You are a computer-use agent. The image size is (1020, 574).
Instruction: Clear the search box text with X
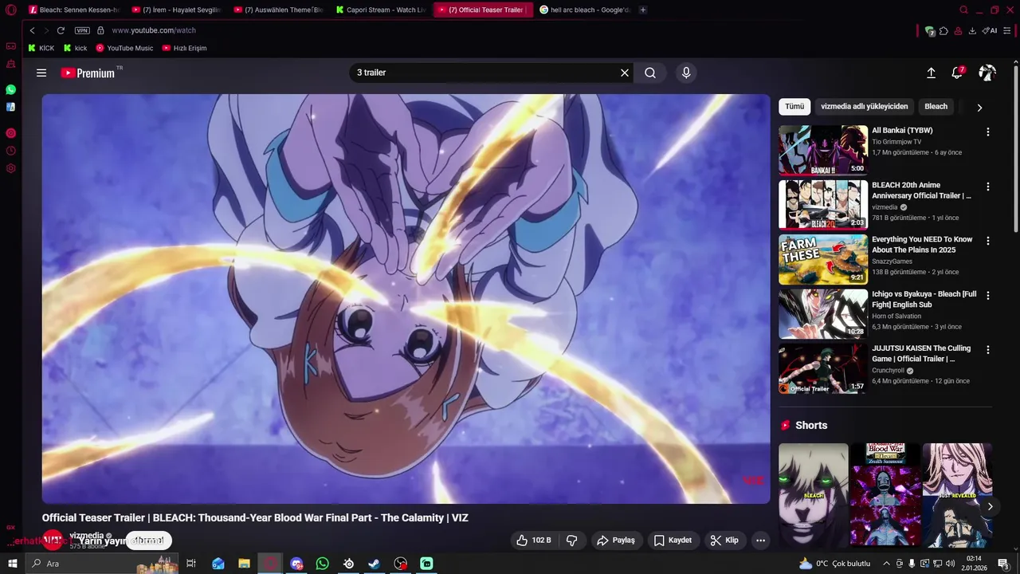tap(625, 73)
